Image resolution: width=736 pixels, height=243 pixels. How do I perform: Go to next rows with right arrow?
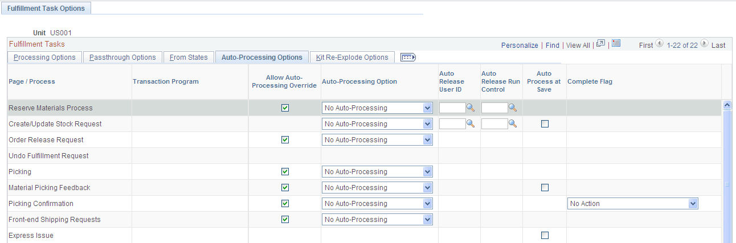pyautogui.click(x=704, y=44)
